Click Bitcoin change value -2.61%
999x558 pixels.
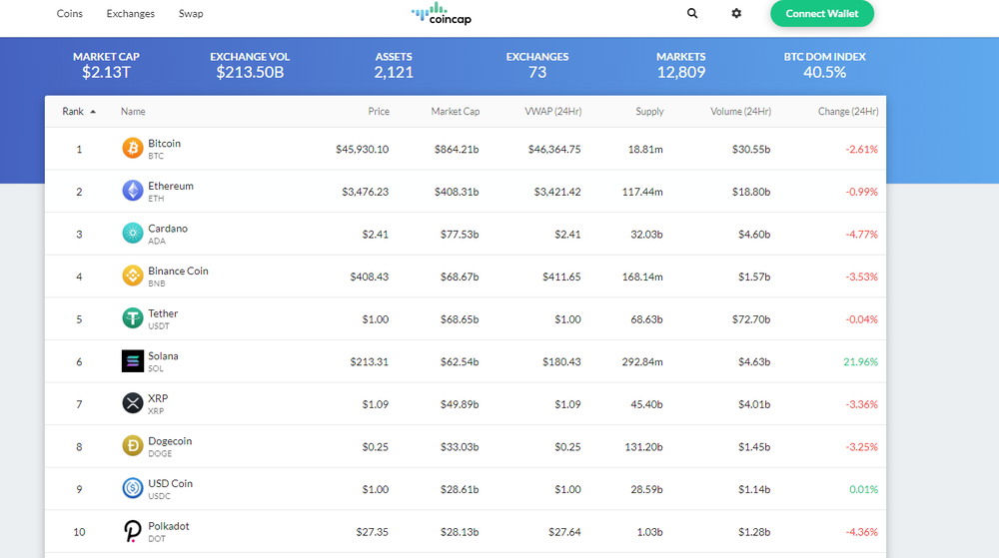[861, 149]
